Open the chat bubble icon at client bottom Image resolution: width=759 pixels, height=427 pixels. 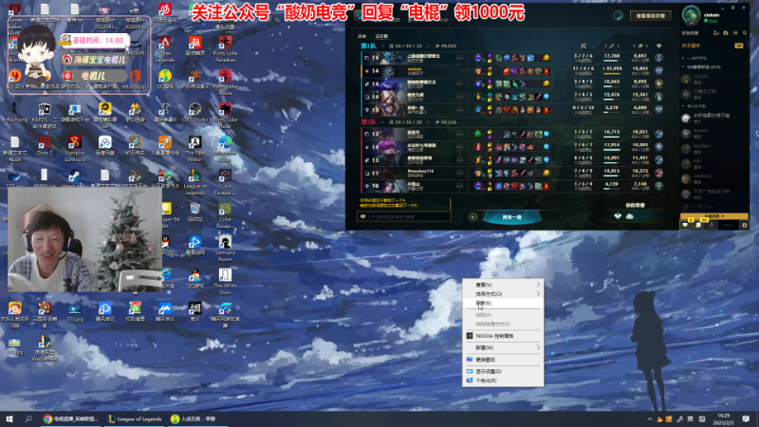[685, 225]
